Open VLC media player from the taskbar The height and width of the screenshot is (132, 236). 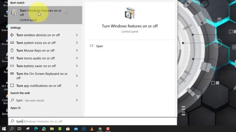92,129
